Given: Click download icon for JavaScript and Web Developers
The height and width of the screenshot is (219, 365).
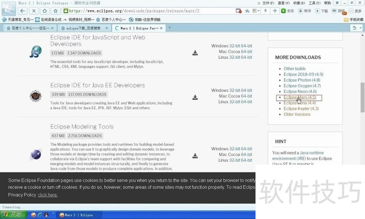Looking at the screenshot, I should [x=195, y=53].
